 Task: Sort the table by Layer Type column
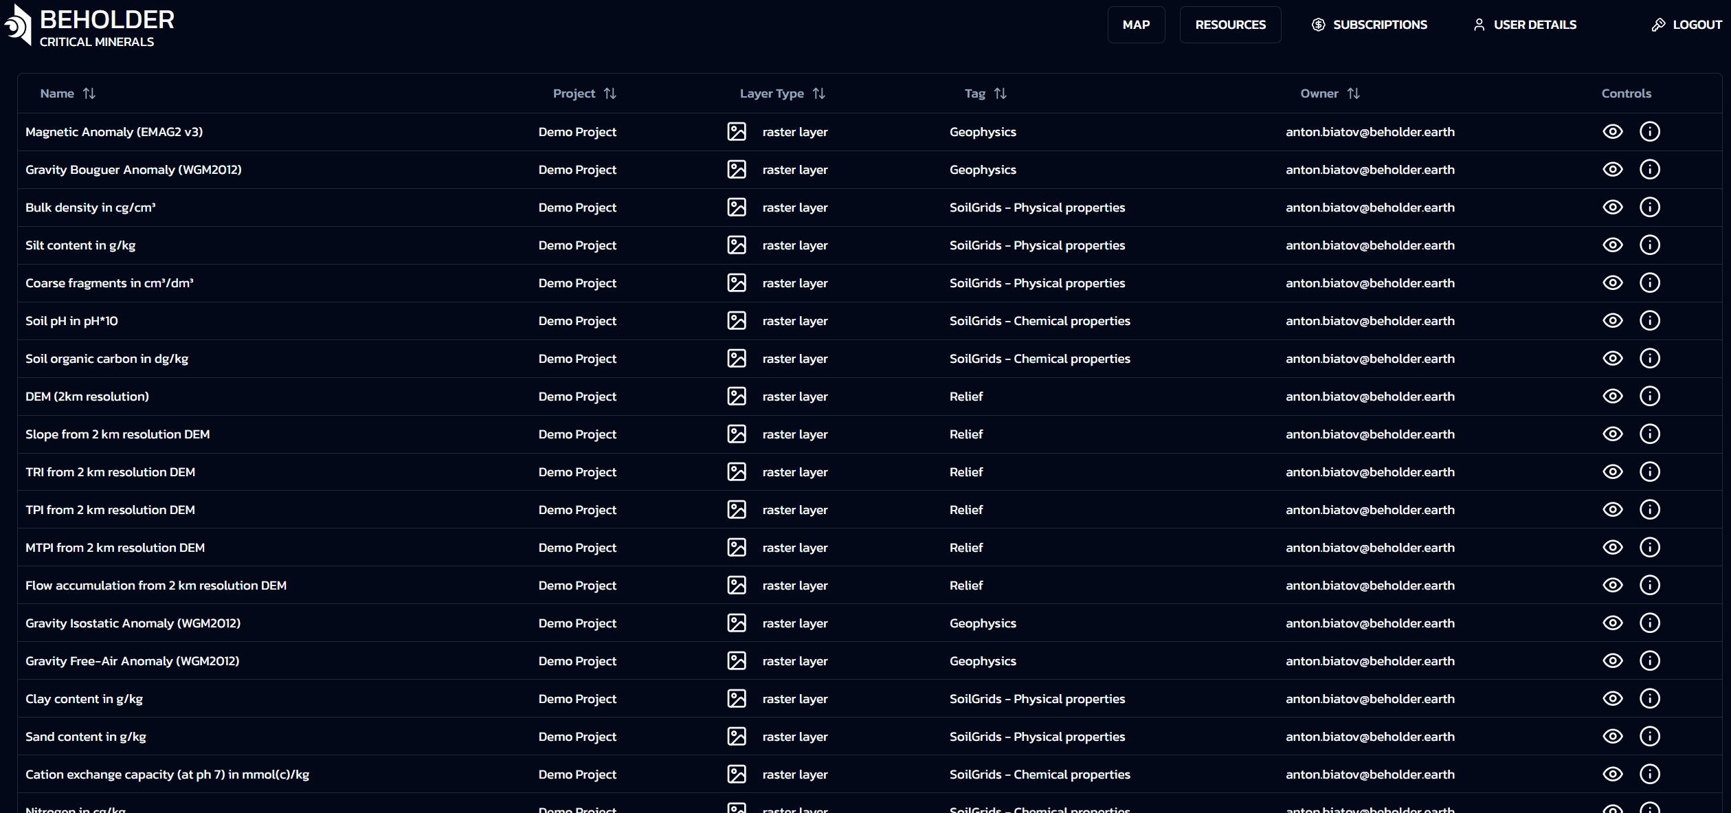point(818,93)
